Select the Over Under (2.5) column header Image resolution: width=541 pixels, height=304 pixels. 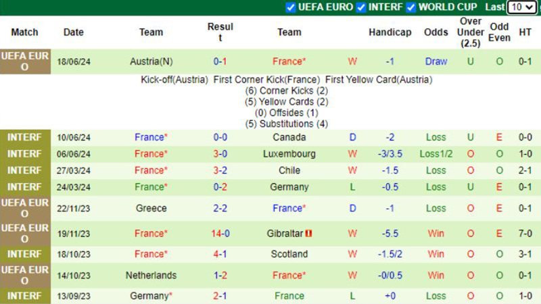(470, 32)
